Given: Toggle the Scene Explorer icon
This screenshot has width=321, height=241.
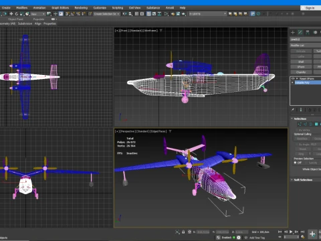Looking at the screenshot, I should pos(136,14).
